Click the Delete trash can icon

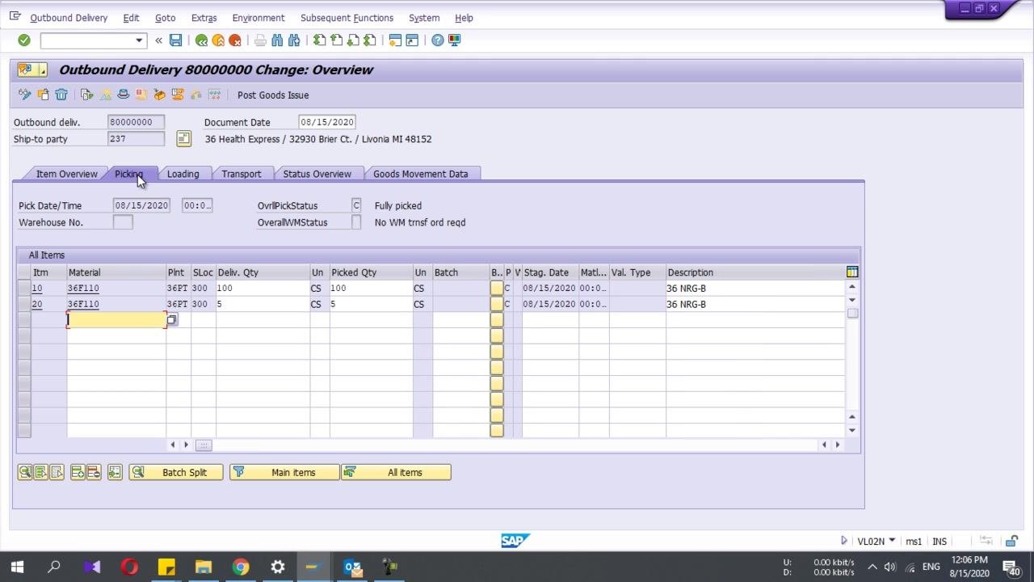tap(61, 95)
